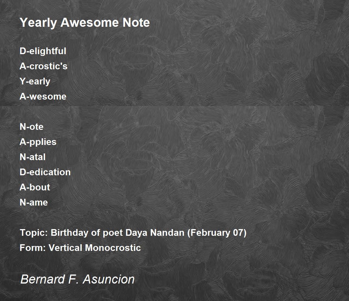Select the word 'A-pplies'
This screenshot has height=301, width=349.
click(38, 142)
